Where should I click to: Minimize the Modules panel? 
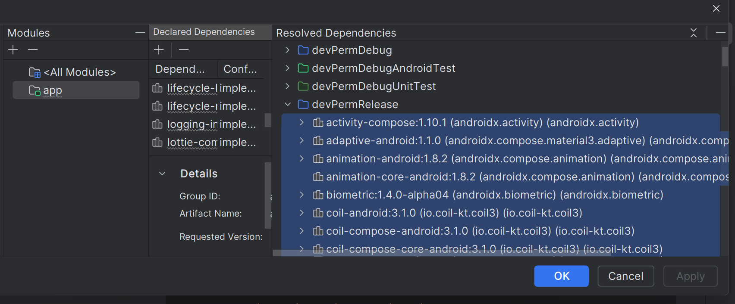pos(140,33)
